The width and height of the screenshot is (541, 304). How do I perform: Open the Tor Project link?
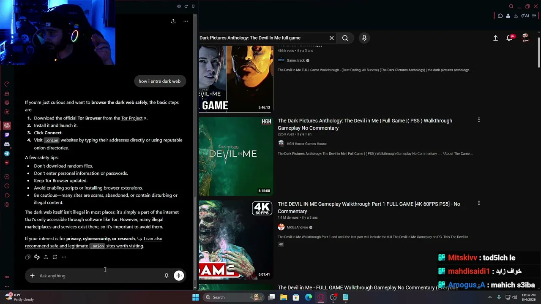coord(134,118)
